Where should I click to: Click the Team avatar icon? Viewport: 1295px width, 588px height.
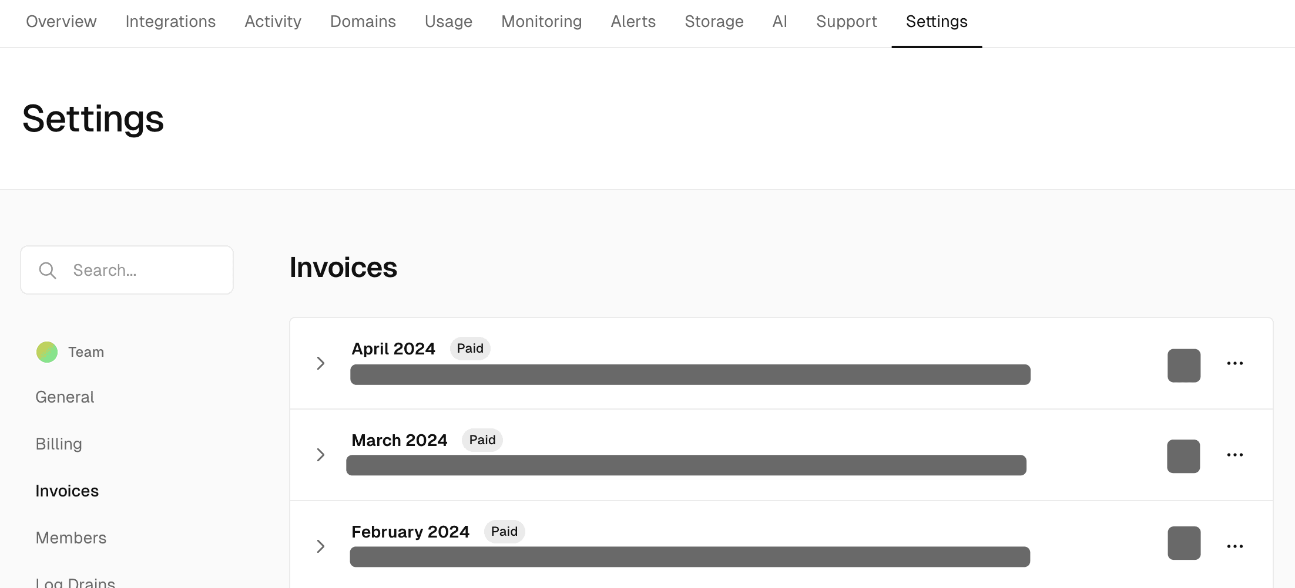click(47, 352)
